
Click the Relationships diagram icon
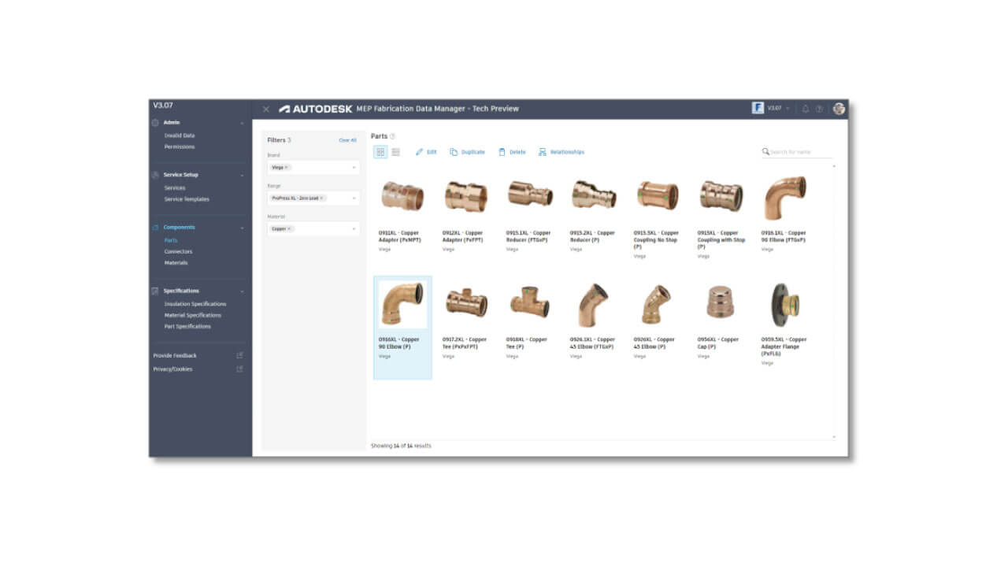click(543, 152)
